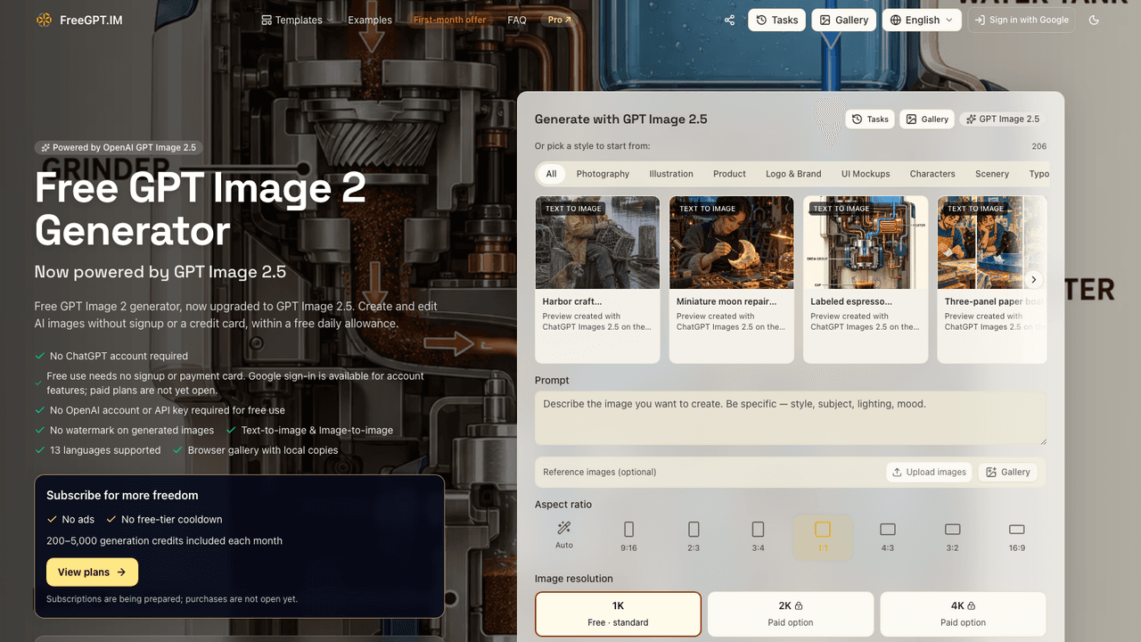
Task: Open the FAQ section
Action: [517, 20]
